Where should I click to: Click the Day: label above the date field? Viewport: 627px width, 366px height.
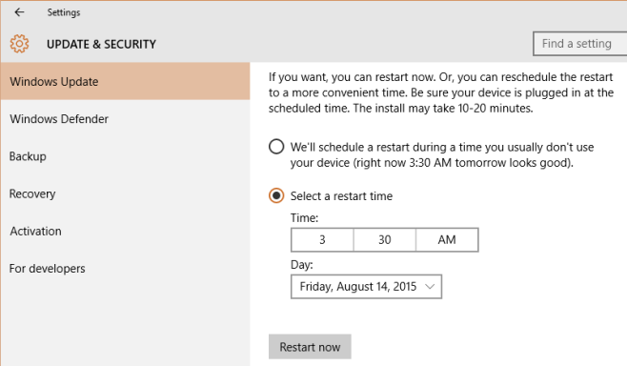(x=302, y=265)
